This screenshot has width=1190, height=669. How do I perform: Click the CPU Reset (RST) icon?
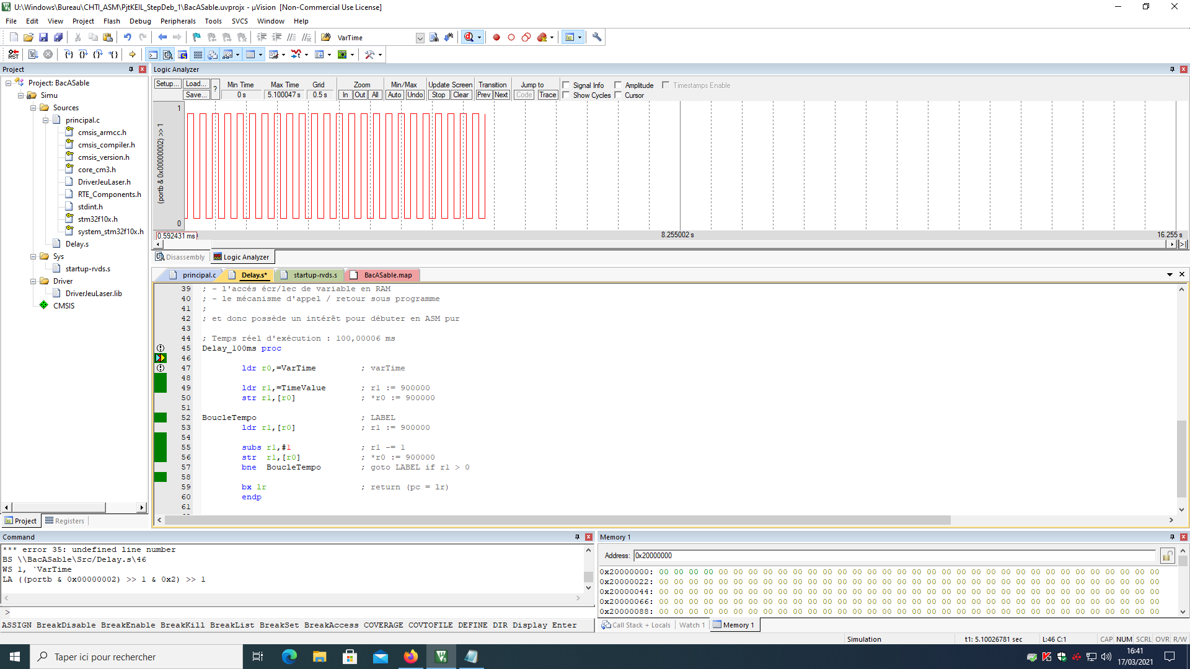click(x=14, y=55)
